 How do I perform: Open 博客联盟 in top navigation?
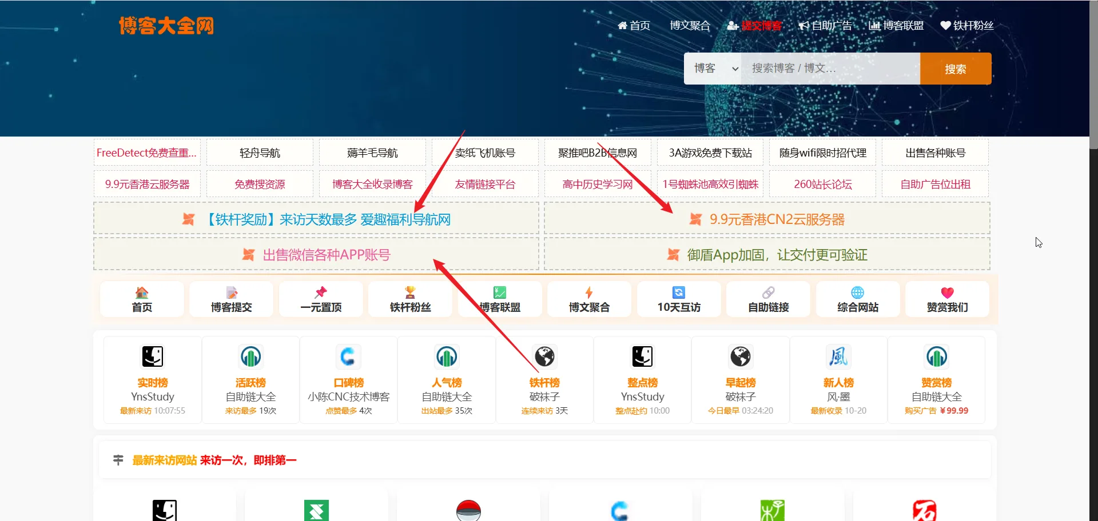[896, 26]
